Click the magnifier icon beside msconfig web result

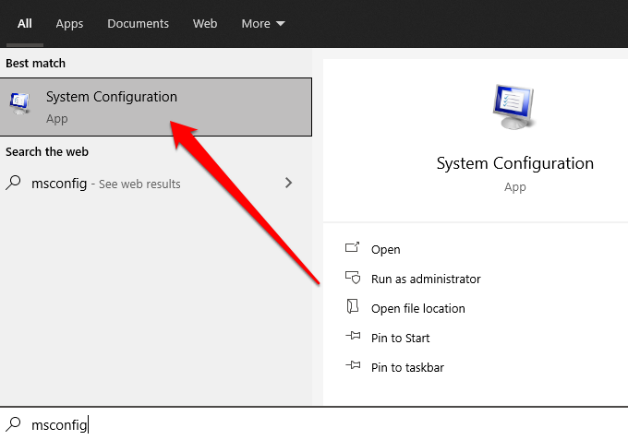click(14, 184)
